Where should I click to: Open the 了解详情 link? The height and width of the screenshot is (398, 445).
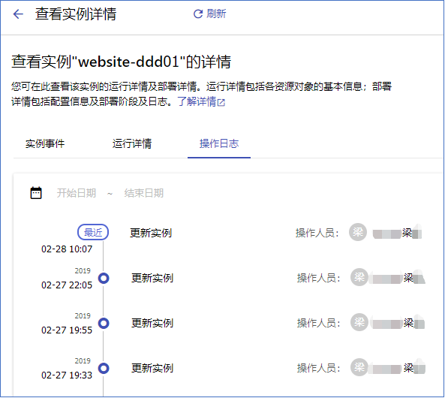(x=197, y=101)
